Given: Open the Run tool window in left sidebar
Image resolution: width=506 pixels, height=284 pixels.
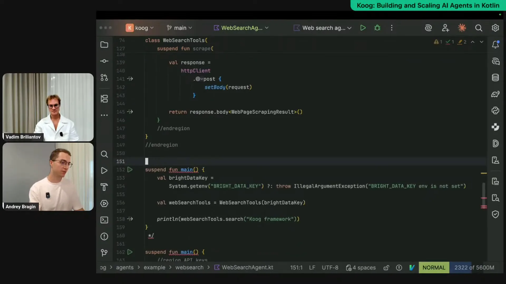Looking at the screenshot, I should coord(104,171).
